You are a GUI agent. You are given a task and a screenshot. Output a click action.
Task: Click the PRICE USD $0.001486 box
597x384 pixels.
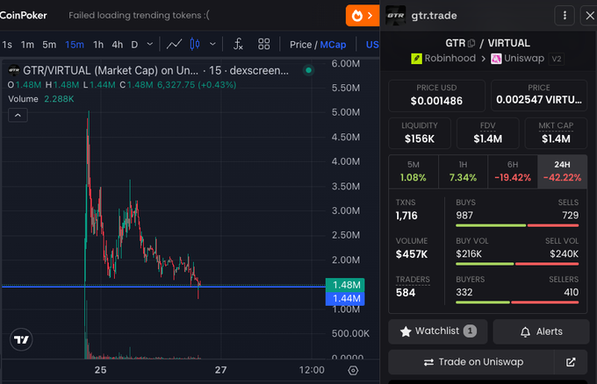(x=436, y=96)
